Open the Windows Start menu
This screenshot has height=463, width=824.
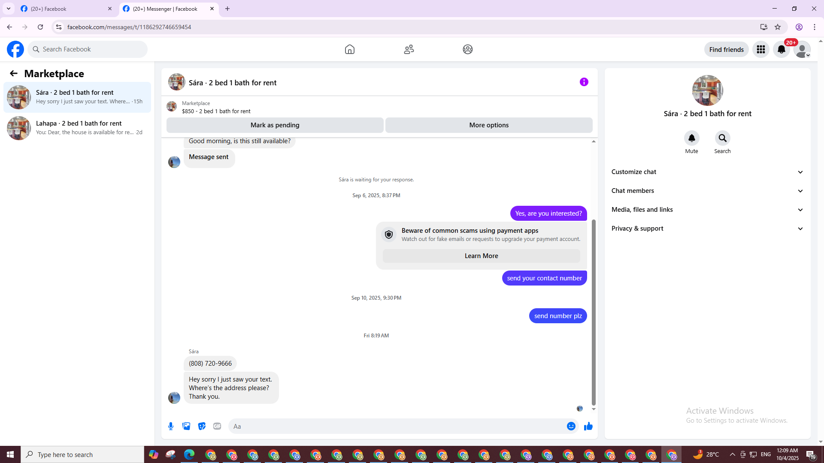coord(10,454)
